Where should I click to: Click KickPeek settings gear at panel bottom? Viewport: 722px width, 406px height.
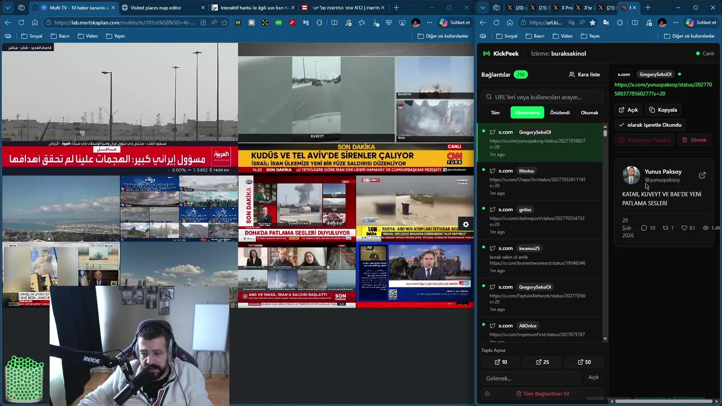pos(487,394)
